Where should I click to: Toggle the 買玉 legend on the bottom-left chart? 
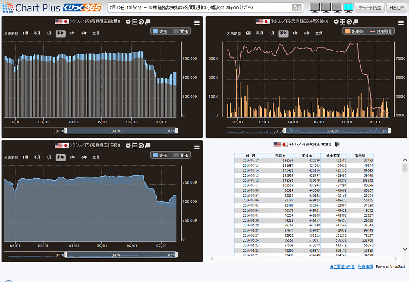(181, 155)
